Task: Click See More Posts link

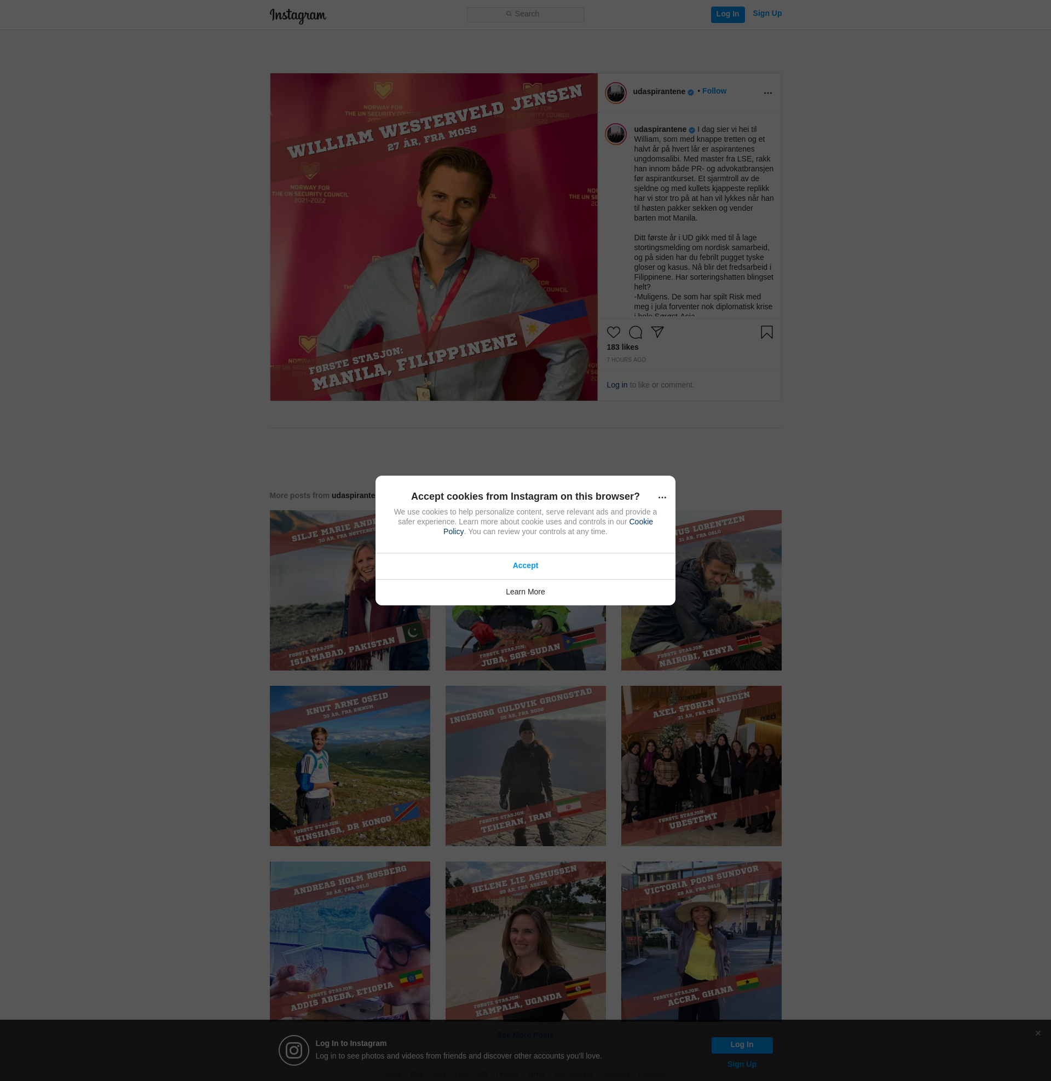Action: (x=525, y=1035)
